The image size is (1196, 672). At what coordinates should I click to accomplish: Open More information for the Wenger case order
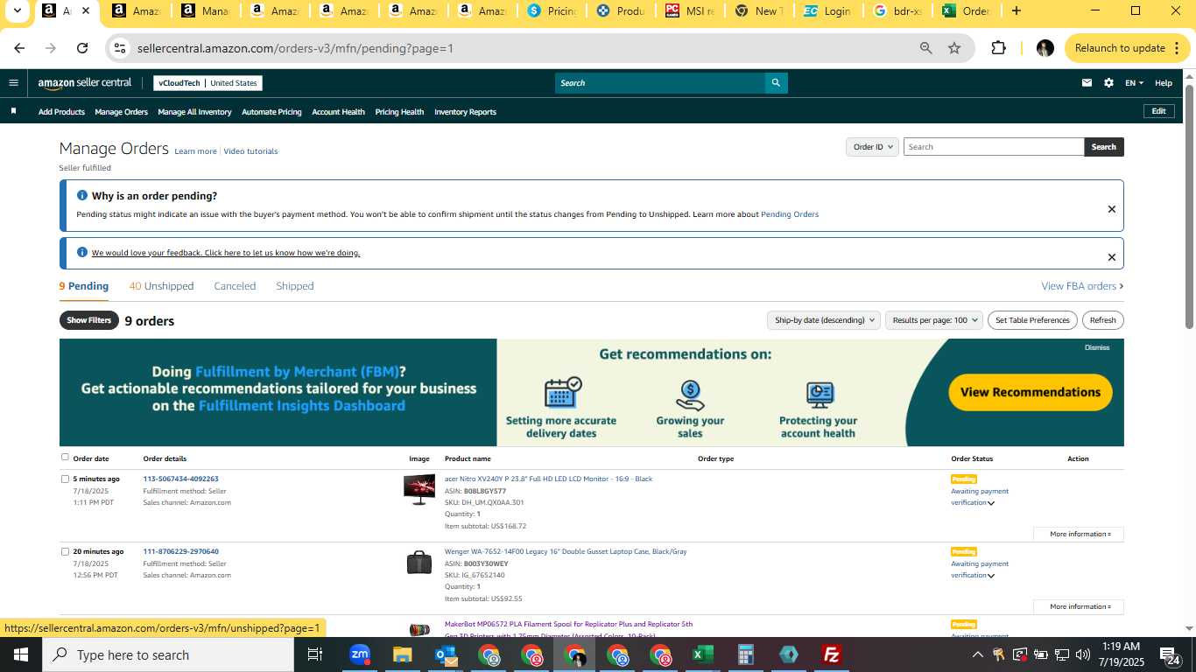(x=1079, y=606)
